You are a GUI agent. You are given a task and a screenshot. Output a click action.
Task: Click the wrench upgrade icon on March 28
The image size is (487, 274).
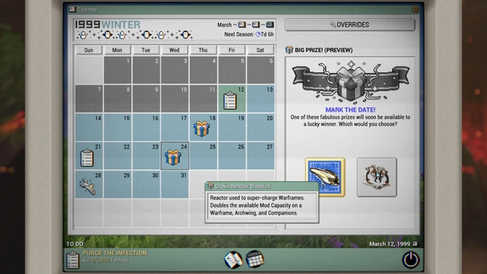click(x=88, y=186)
